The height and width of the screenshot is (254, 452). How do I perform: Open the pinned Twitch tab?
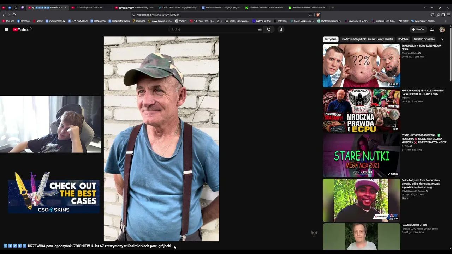click(22, 8)
